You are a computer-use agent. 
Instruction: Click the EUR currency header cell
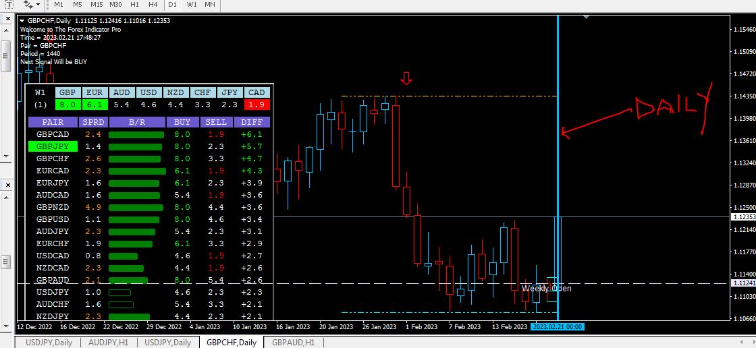(95, 92)
